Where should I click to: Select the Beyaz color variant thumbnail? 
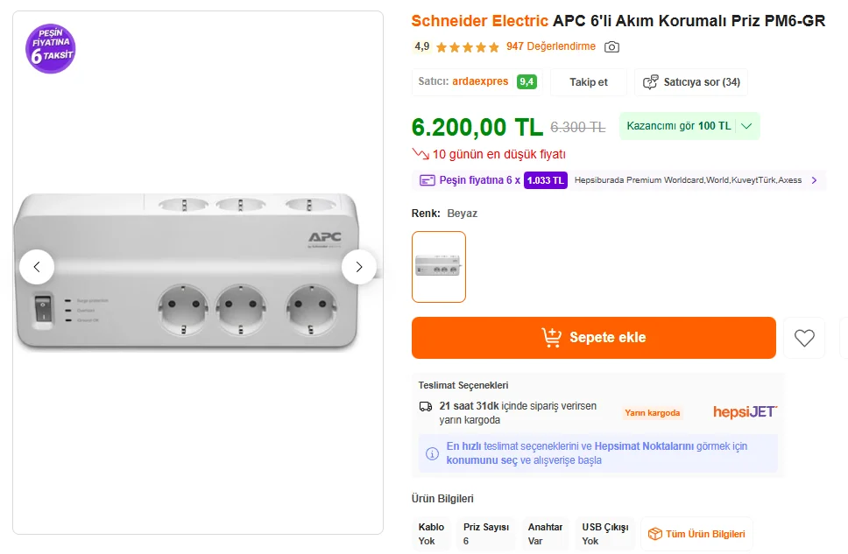tap(439, 267)
